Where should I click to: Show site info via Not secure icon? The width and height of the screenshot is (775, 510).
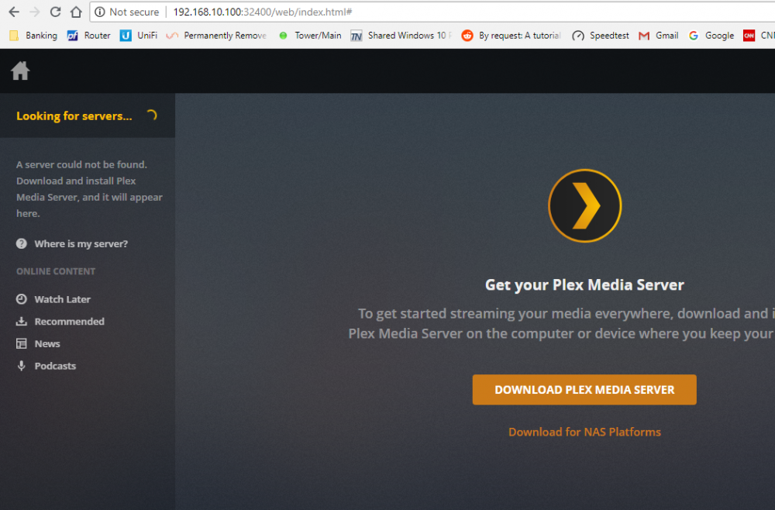(x=100, y=12)
